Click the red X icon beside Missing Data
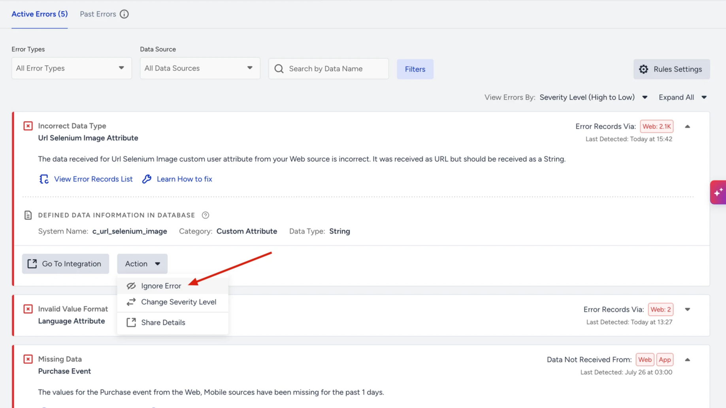The image size is (726, 408). pos(28,359)
